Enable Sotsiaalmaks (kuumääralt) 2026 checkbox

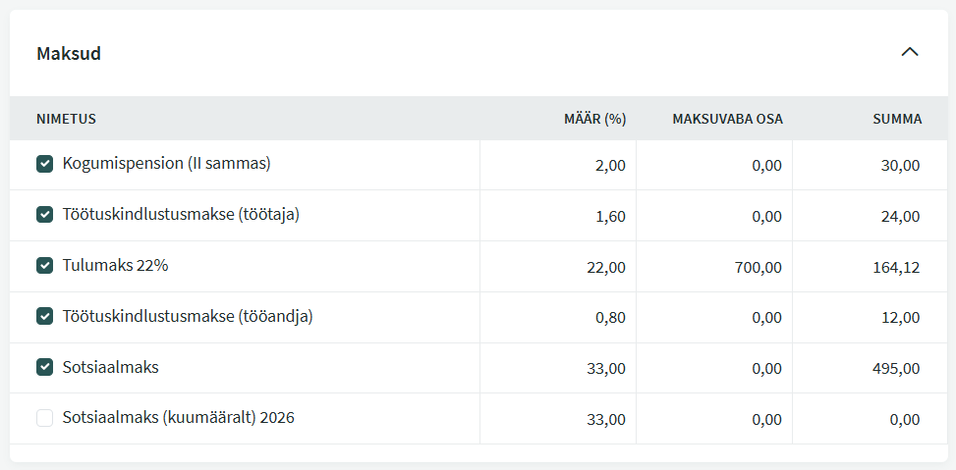pyautogui.click(x=44, y=419)
